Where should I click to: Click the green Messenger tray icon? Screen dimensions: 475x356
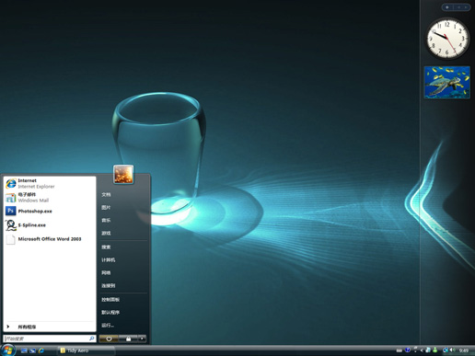point(434,350)
